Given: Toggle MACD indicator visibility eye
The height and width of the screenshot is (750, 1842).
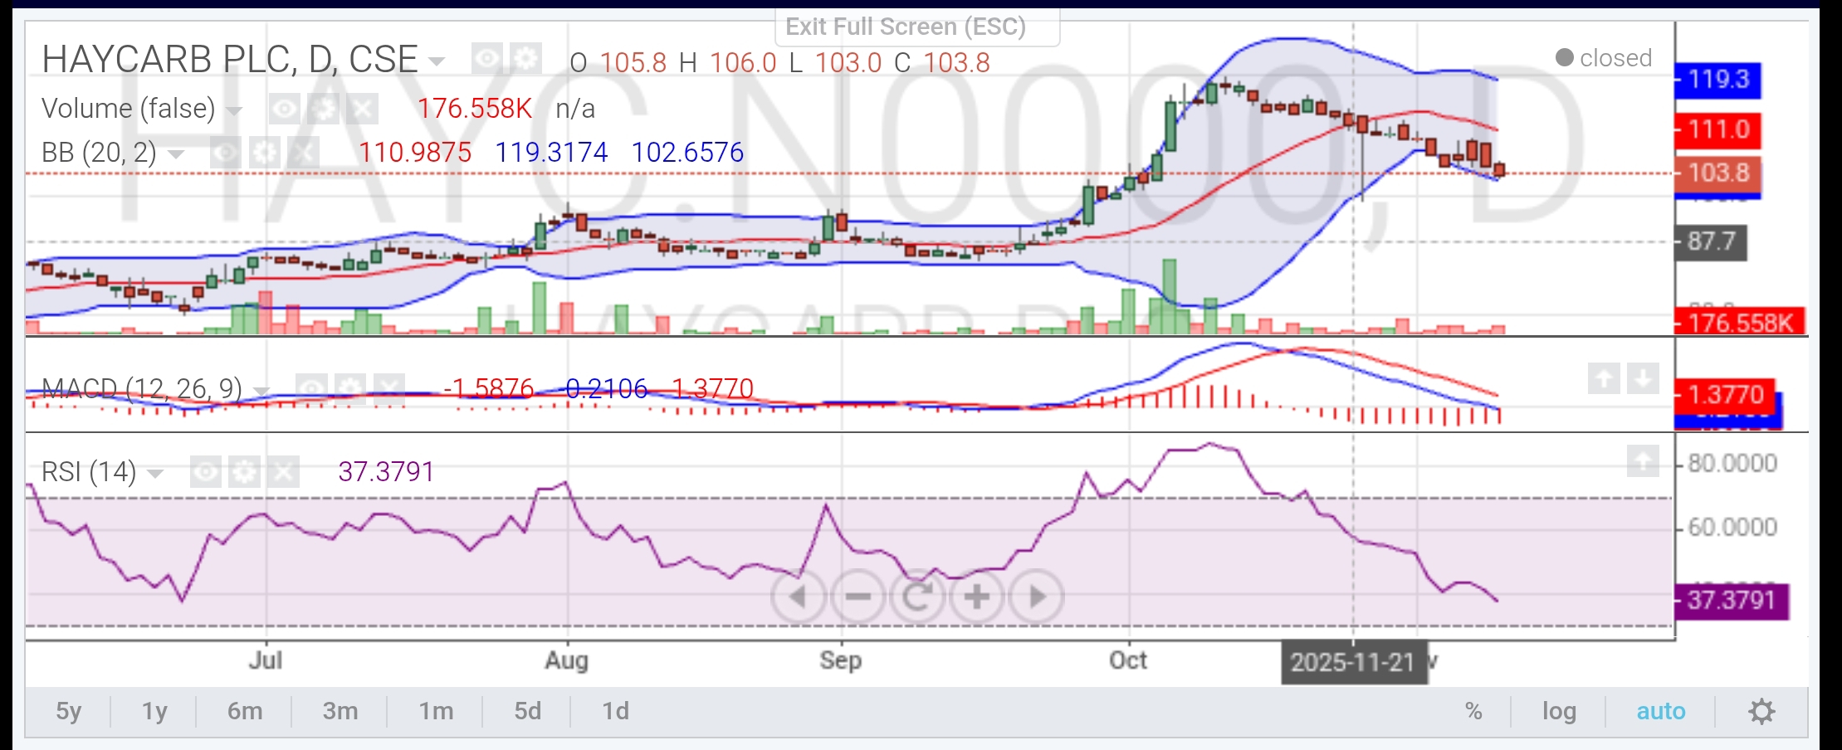Looking at the screenshot, I should [311, 388].
